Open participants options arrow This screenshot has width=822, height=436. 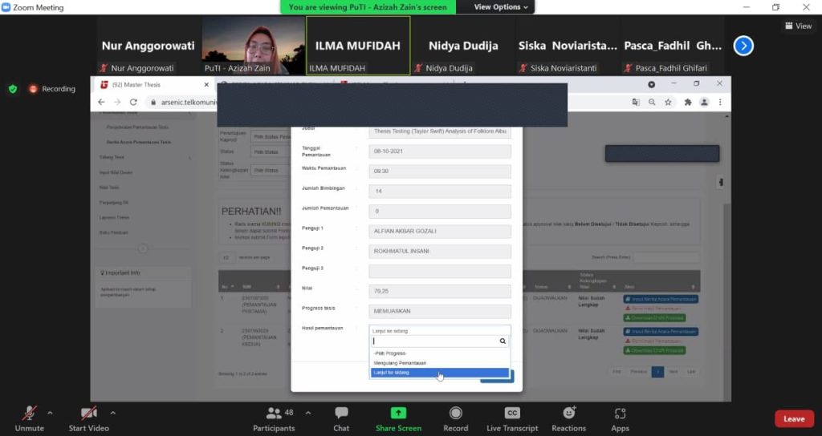tap(308, 413)
